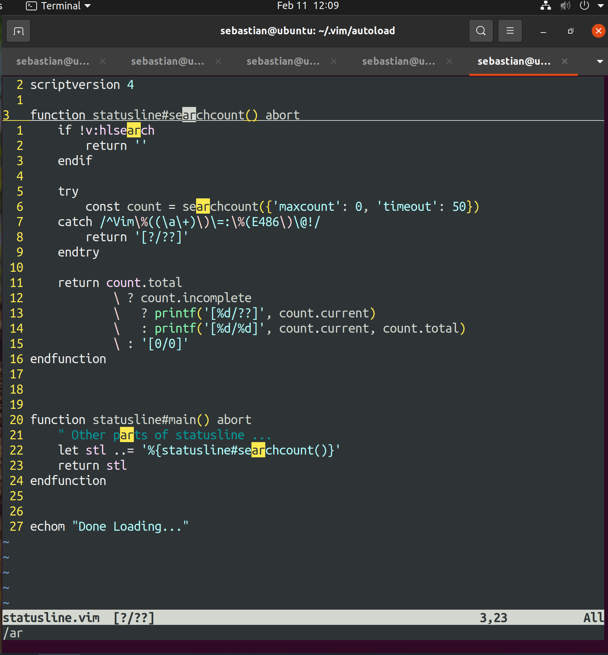Open the clock showing Feb 11 12:09
608x655 pixels.
pyautogui.click(x=308, y=6)
